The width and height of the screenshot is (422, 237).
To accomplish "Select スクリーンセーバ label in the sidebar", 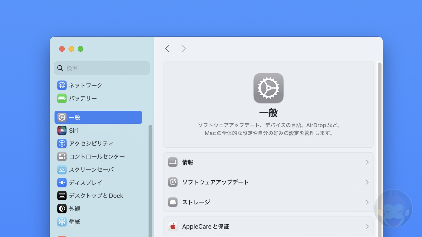I will point(91,170).
